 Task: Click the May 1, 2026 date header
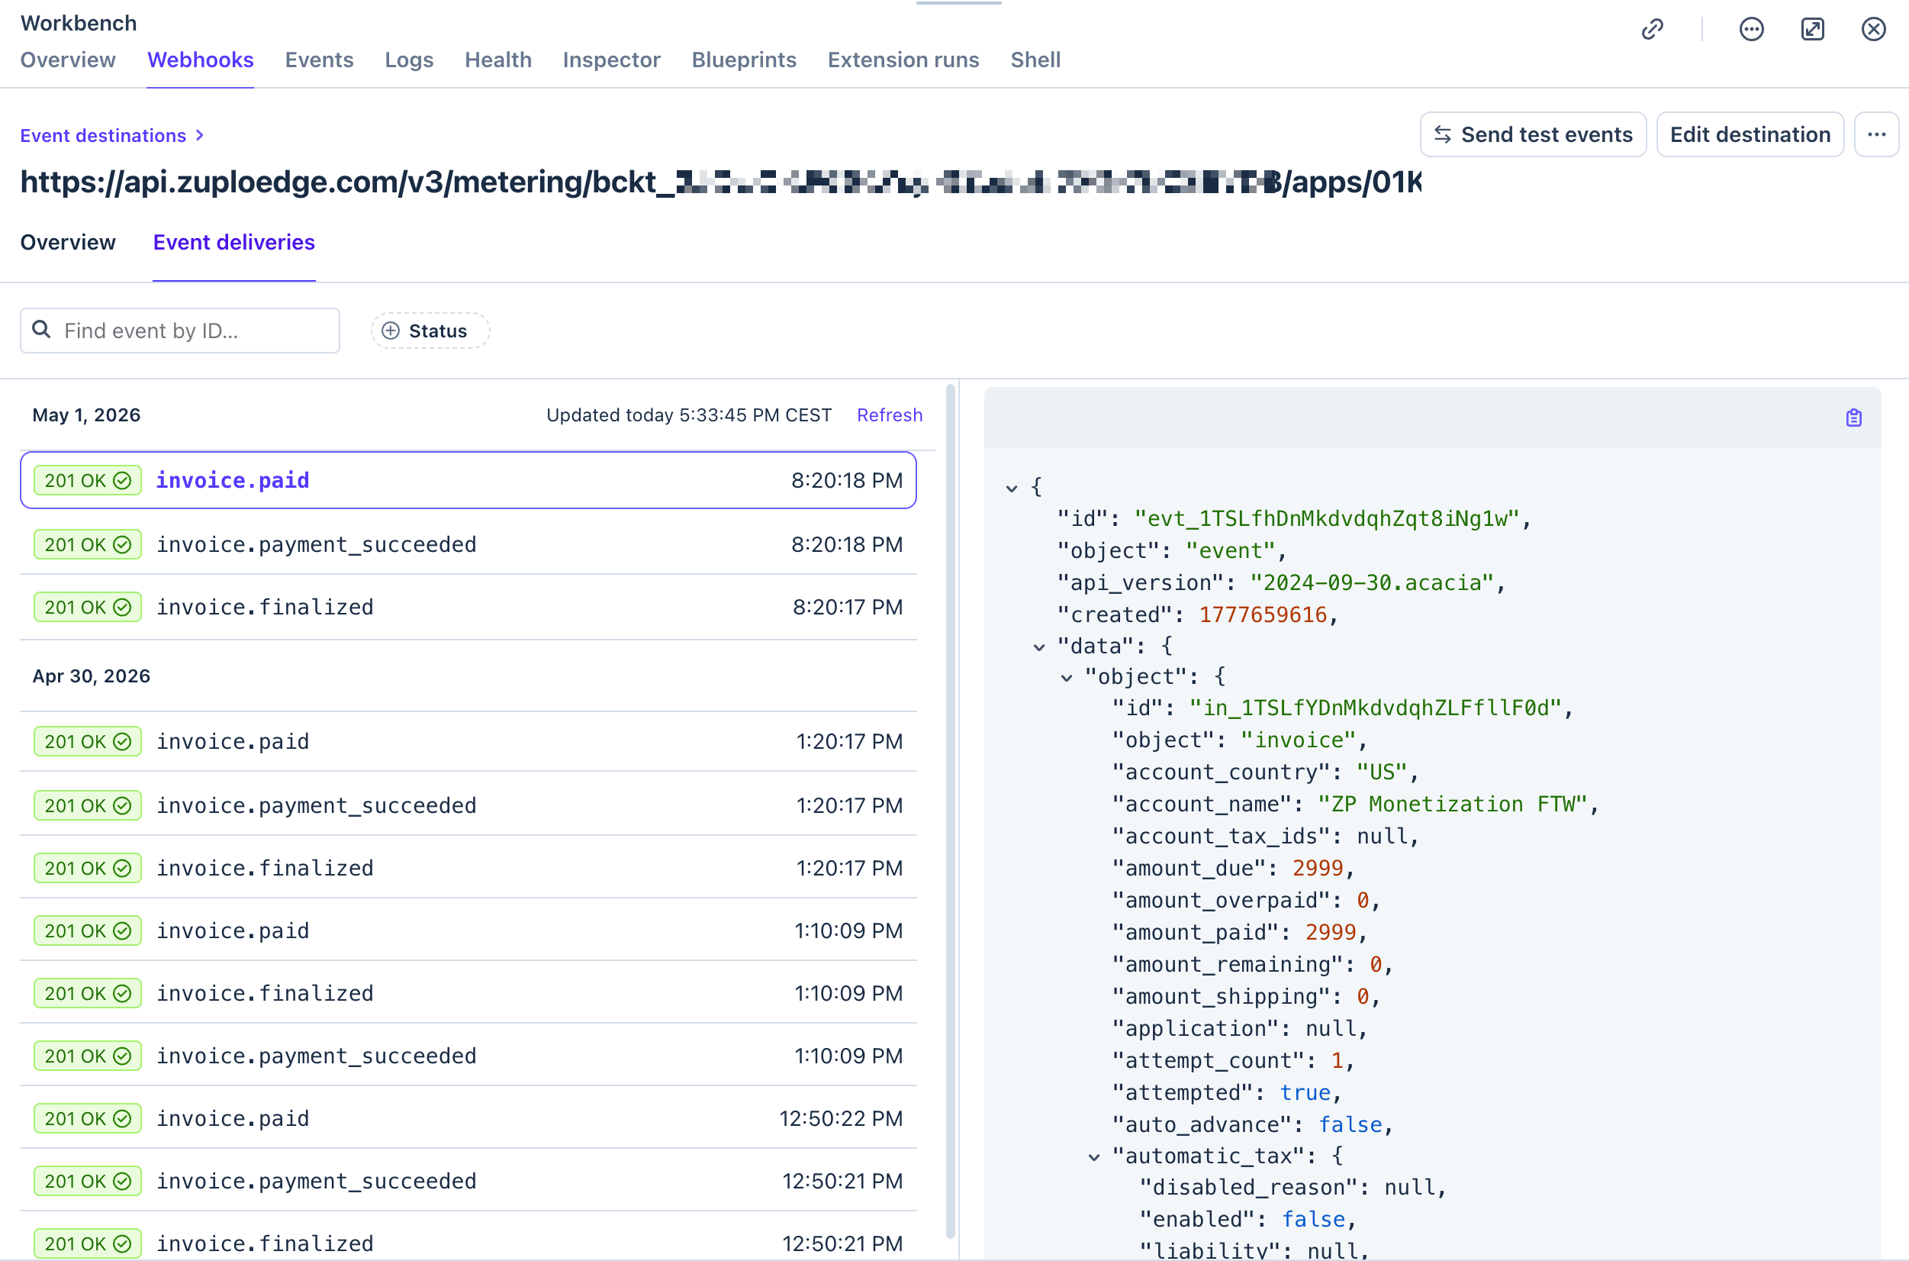[x=86, y=415]
